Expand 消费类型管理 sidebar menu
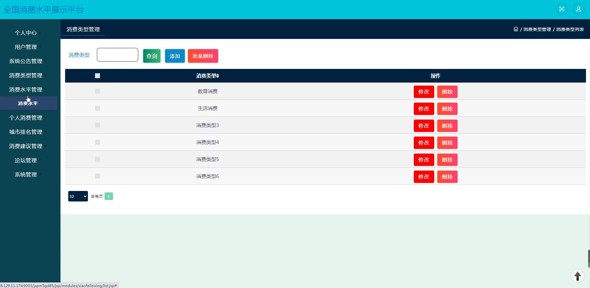Viewport: 590px width, 288px height. coord(28,75)
